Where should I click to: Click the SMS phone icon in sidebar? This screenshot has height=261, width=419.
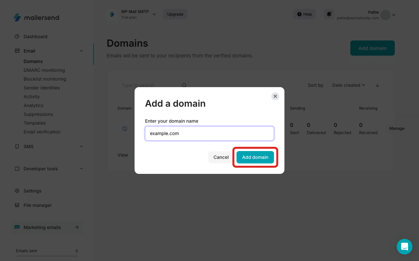(17, 146)
